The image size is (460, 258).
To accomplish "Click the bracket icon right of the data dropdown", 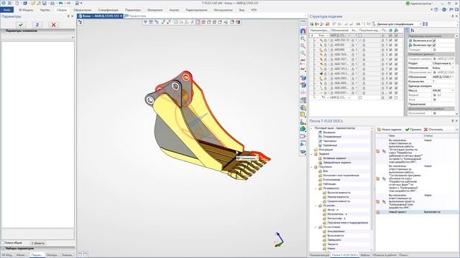I will pos(425,24).
